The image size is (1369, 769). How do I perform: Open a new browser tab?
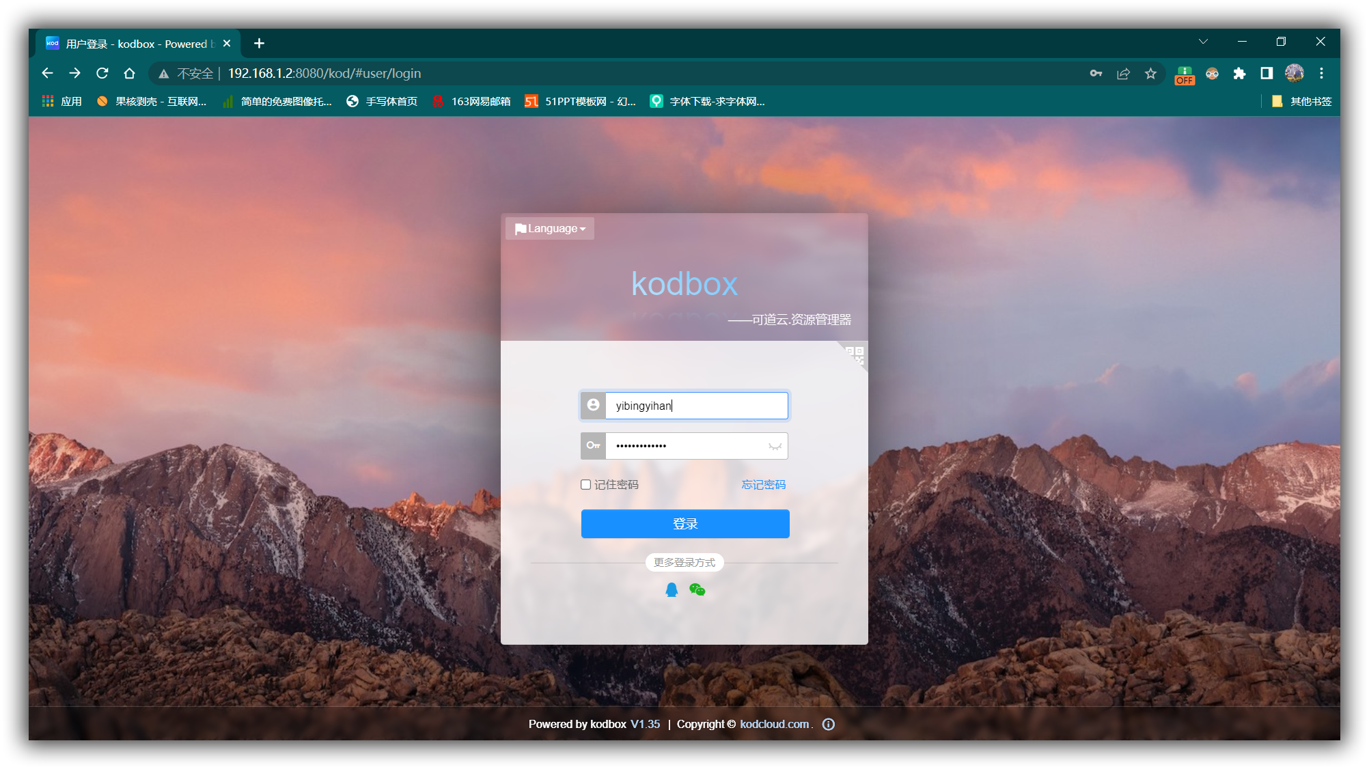pos(259,44)
